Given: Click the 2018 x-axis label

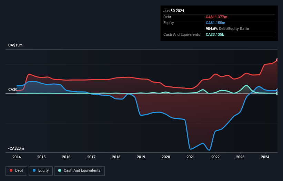Looking at the screenshot, I should (x=116, y=157).
